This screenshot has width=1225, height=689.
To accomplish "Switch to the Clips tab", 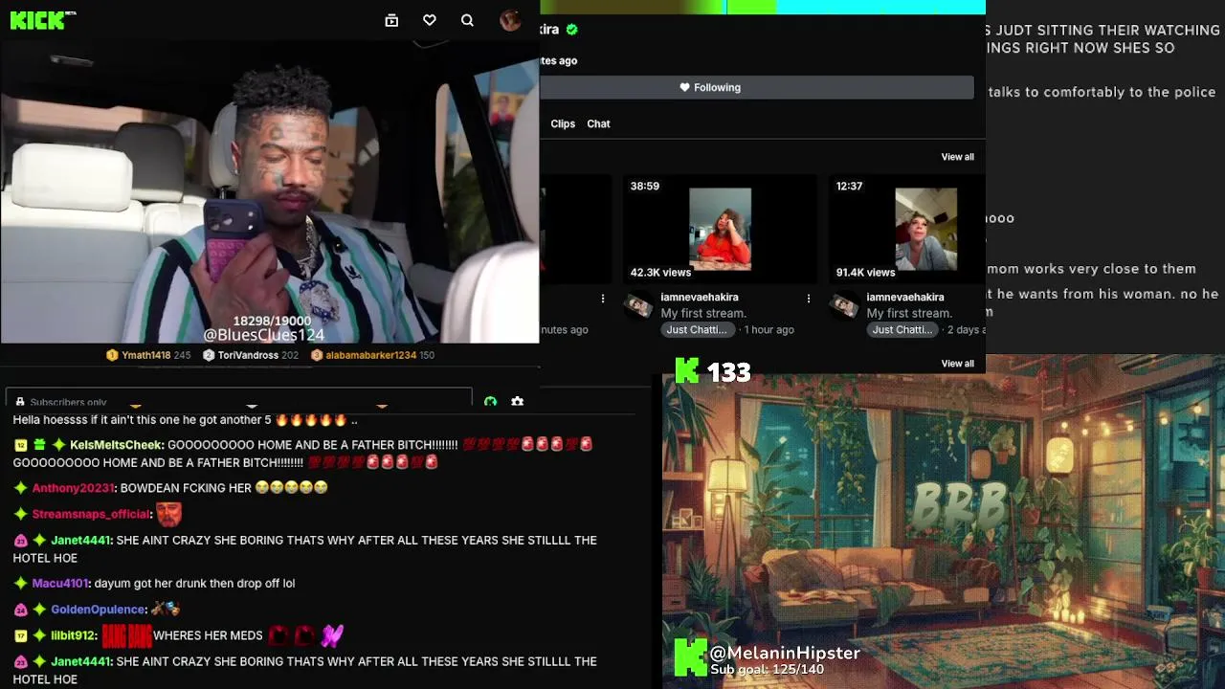I will 563,123.
